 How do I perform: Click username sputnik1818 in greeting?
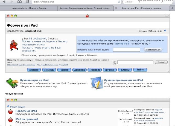(x=33, y=31)
